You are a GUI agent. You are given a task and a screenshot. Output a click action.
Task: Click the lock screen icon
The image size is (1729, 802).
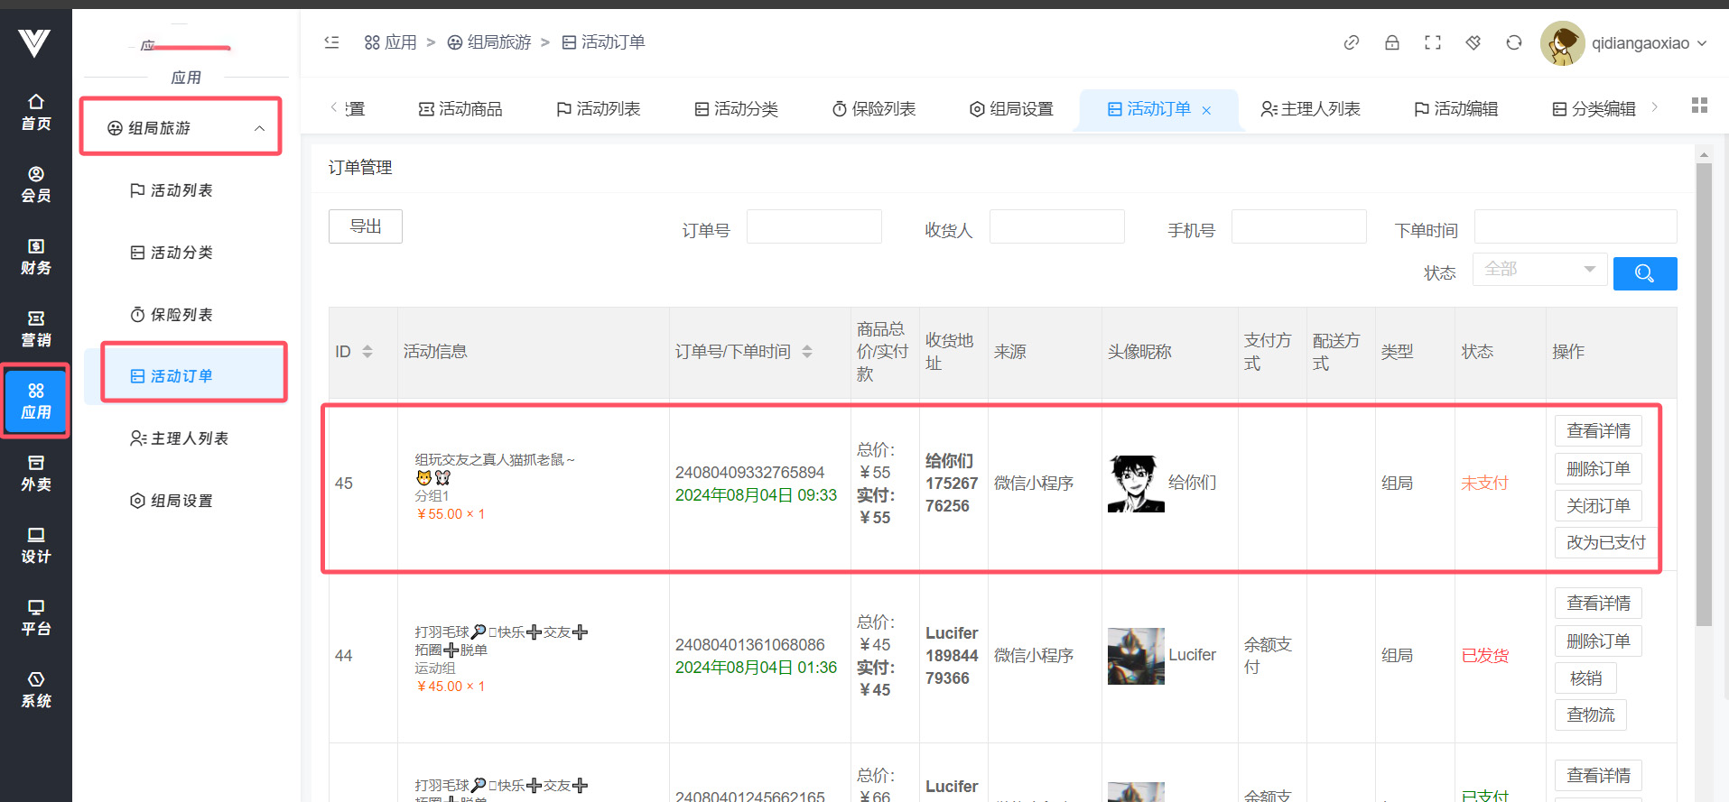tap(1392, 42)
